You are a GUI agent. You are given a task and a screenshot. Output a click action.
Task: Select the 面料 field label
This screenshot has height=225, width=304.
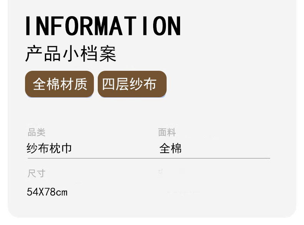coord(167,133)
